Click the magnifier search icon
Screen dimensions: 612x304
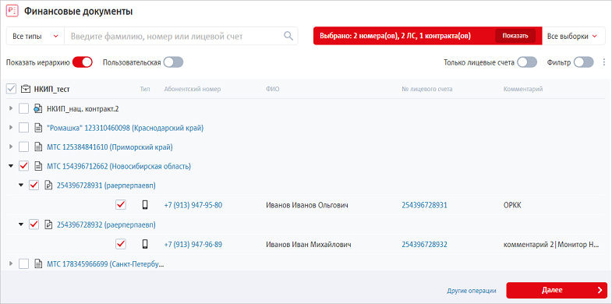click(288, 36)
